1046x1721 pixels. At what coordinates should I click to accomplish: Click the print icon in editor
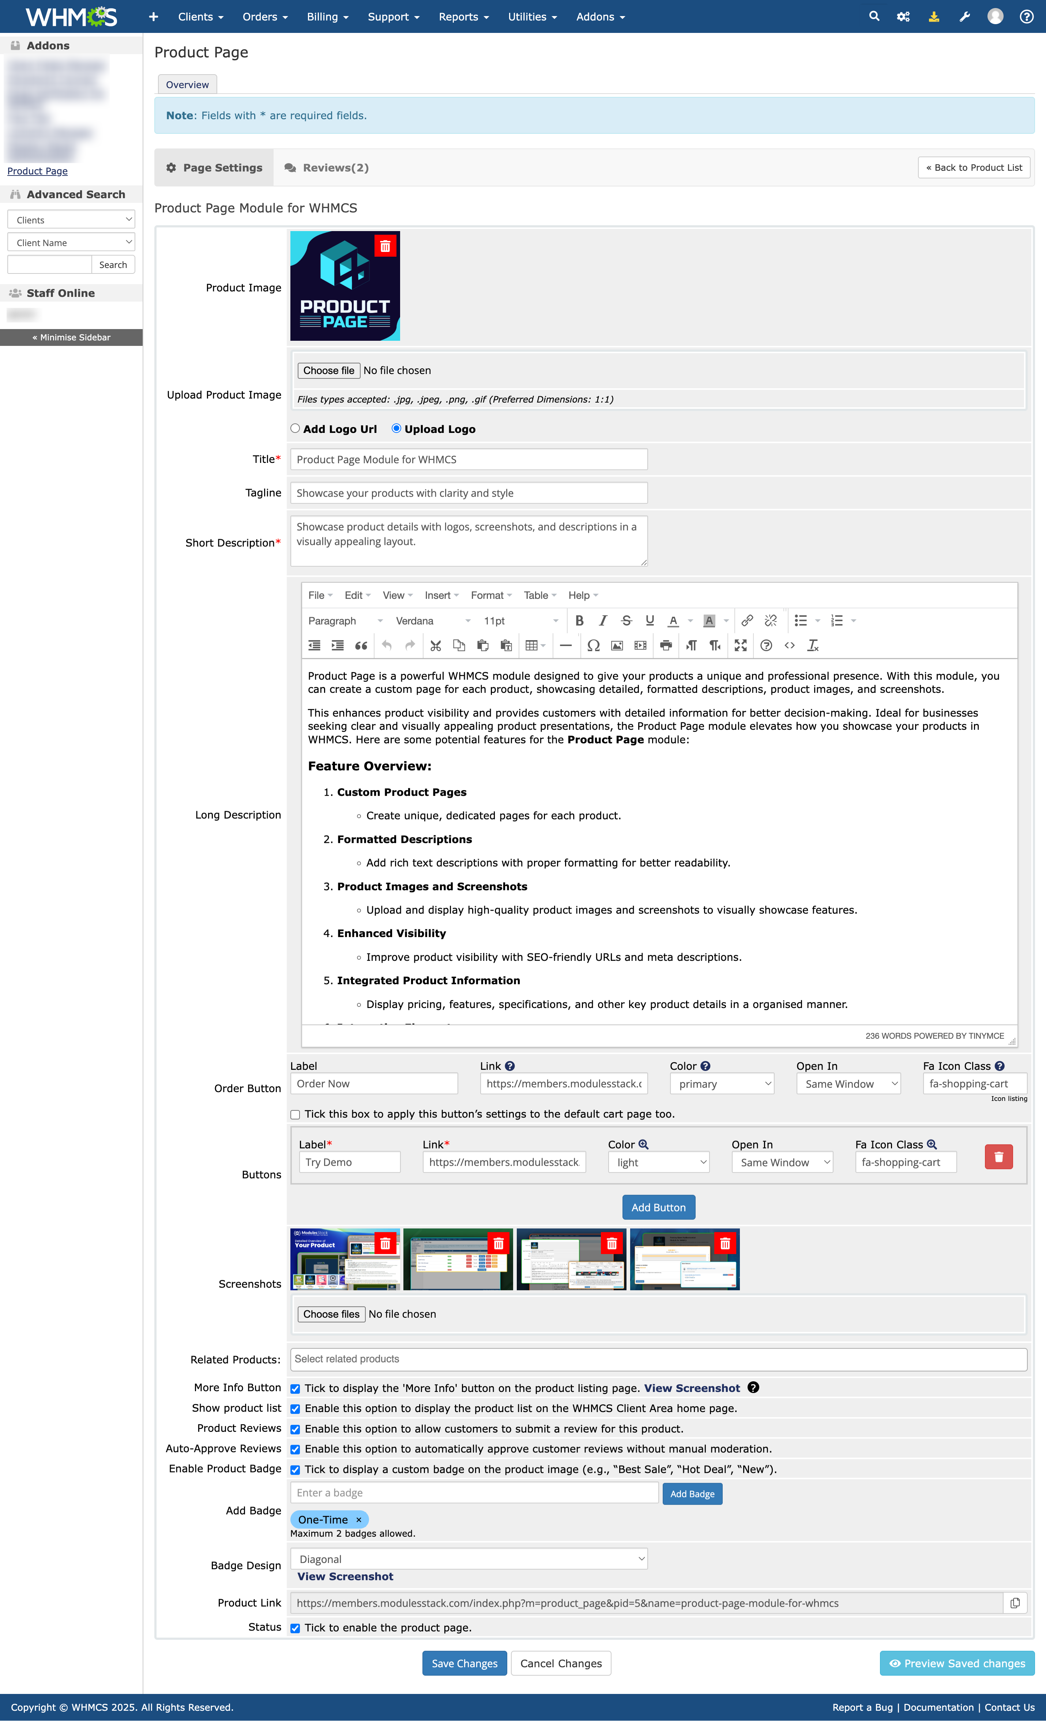[666, 645]
